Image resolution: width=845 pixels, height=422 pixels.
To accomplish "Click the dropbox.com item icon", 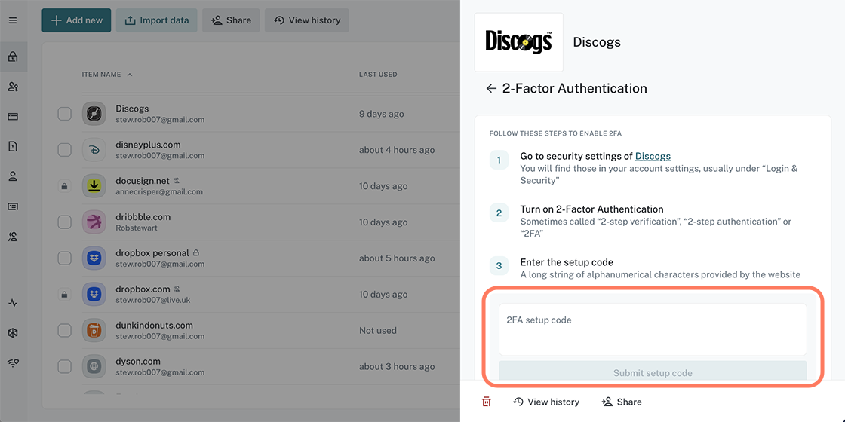I will 94,294.
